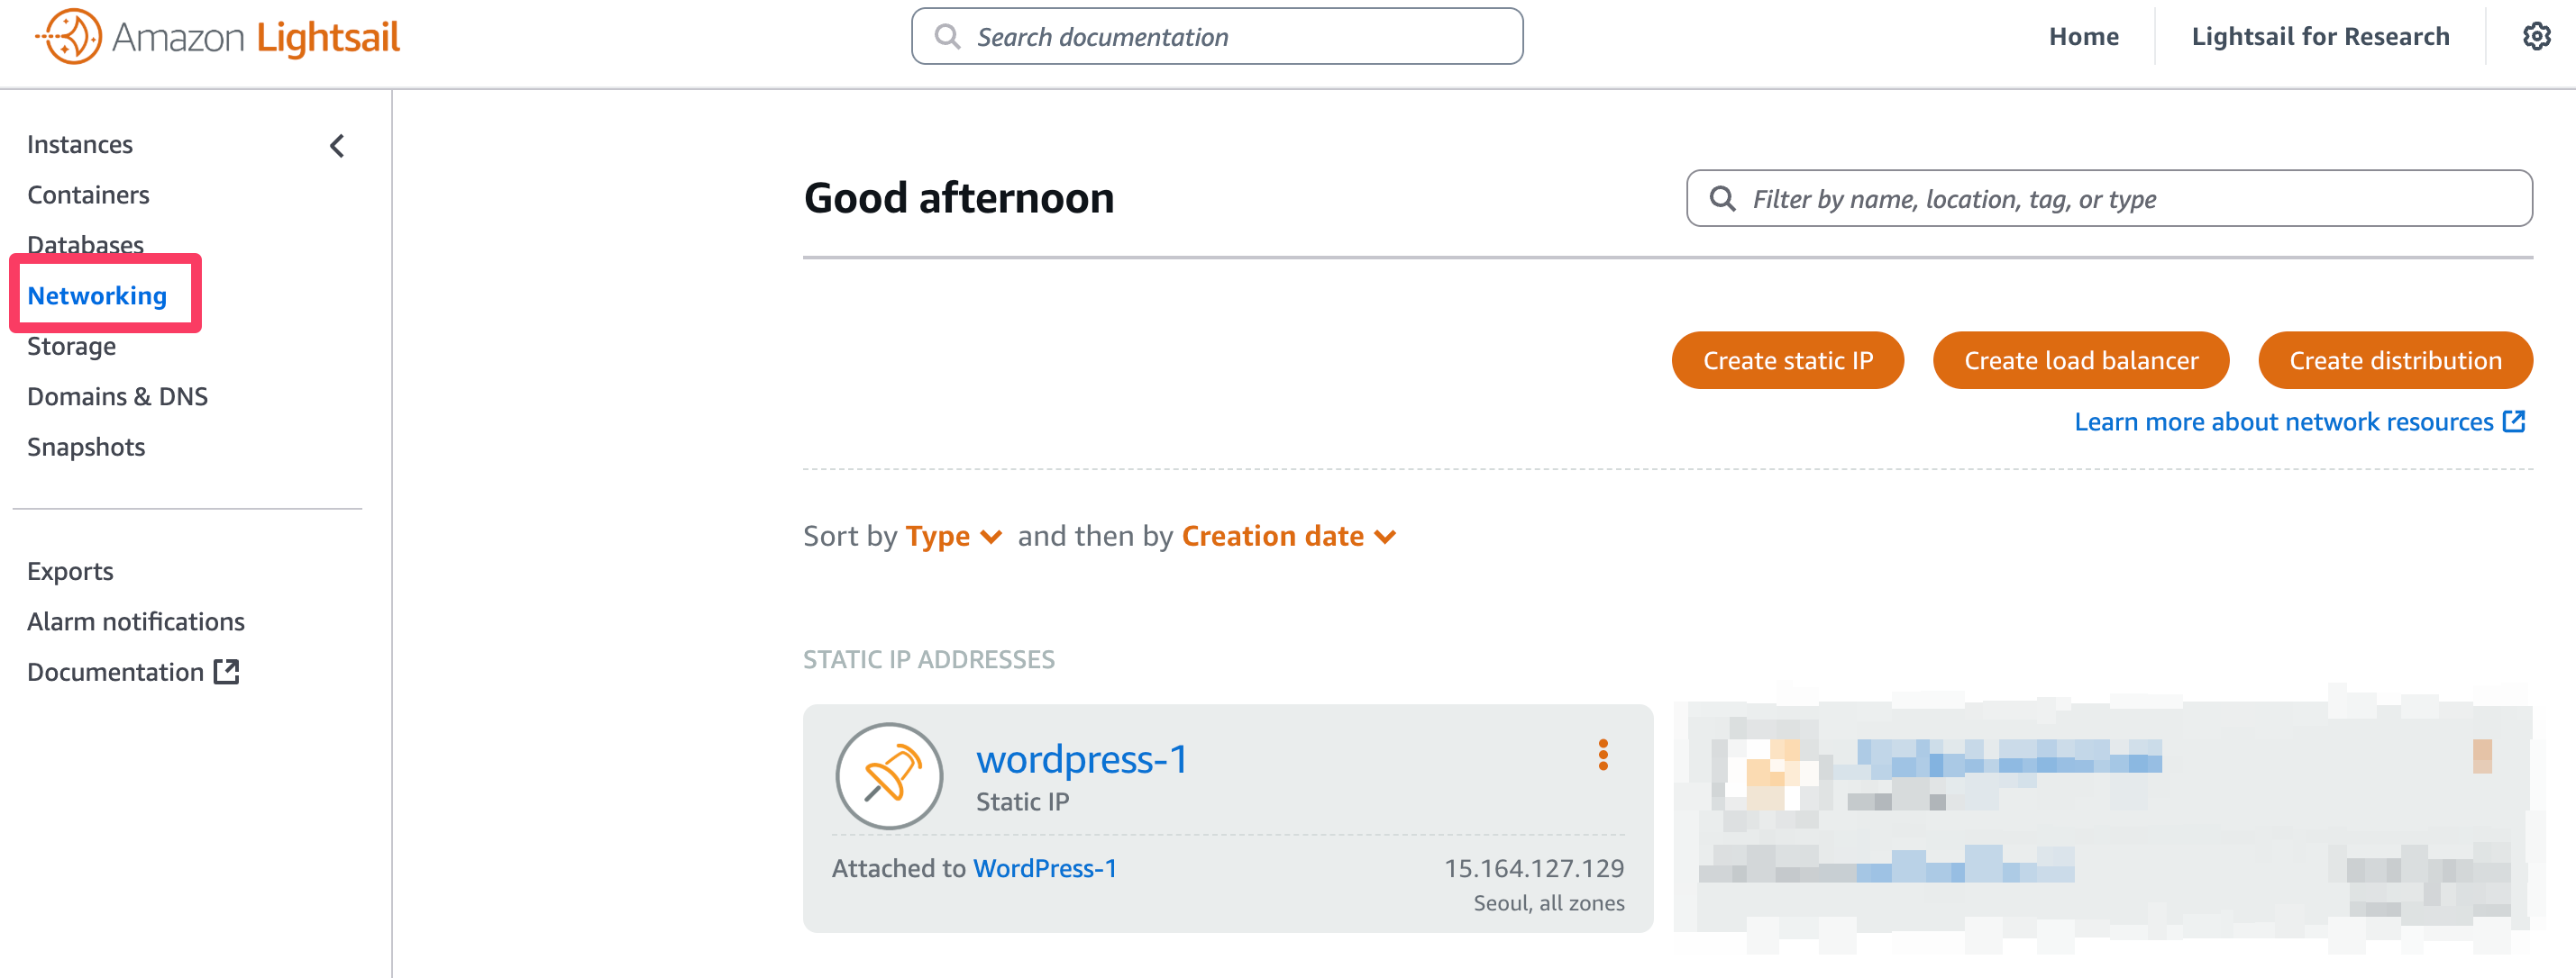Open the settings gear icon
This screenshot has width=2576, height=978.
pos(2535,37)
